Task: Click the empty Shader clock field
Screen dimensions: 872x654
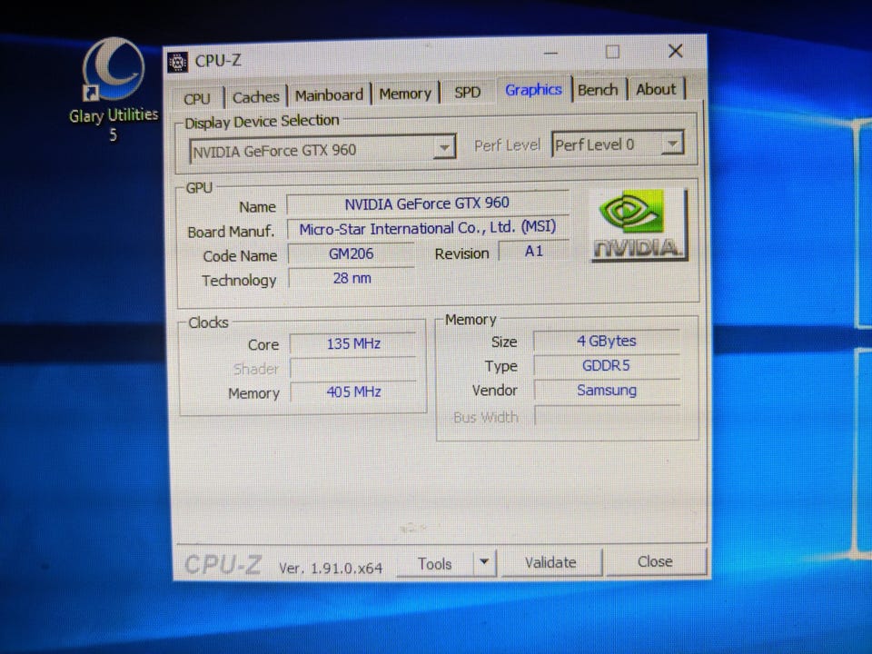Action: [x=353, y=368]
